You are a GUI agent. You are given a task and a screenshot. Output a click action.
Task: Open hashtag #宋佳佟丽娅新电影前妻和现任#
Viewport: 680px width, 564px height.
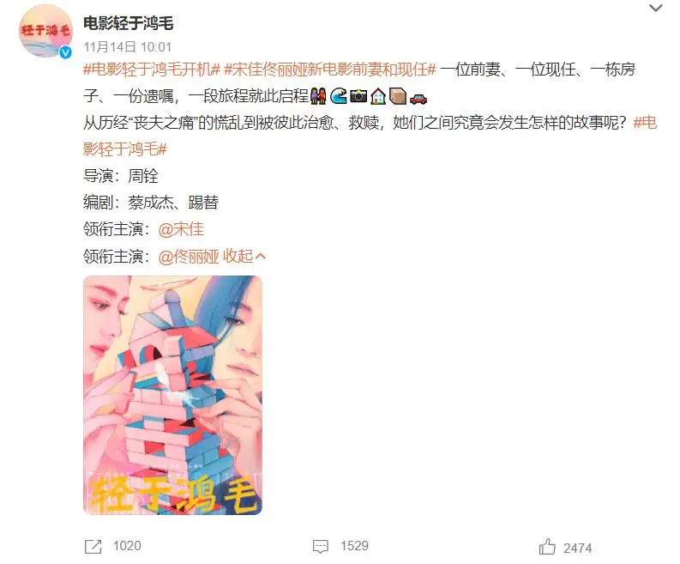pos(329,70)
